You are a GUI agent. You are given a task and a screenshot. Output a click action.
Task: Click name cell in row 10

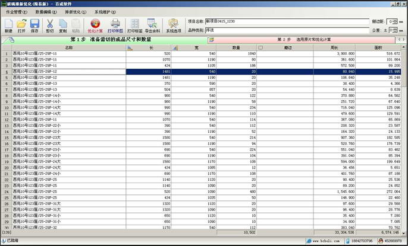[69, 107]
